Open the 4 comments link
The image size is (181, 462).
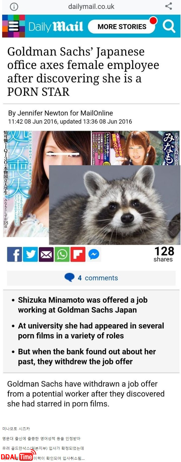point(91,278)
